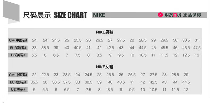Screen dimensions: 210x103
Task: Click men's CM(中国码) row label
Action: click(x=18, y=40)
